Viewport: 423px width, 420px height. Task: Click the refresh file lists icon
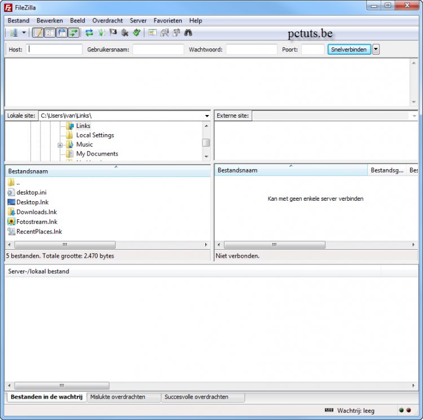tap(89, 33)
